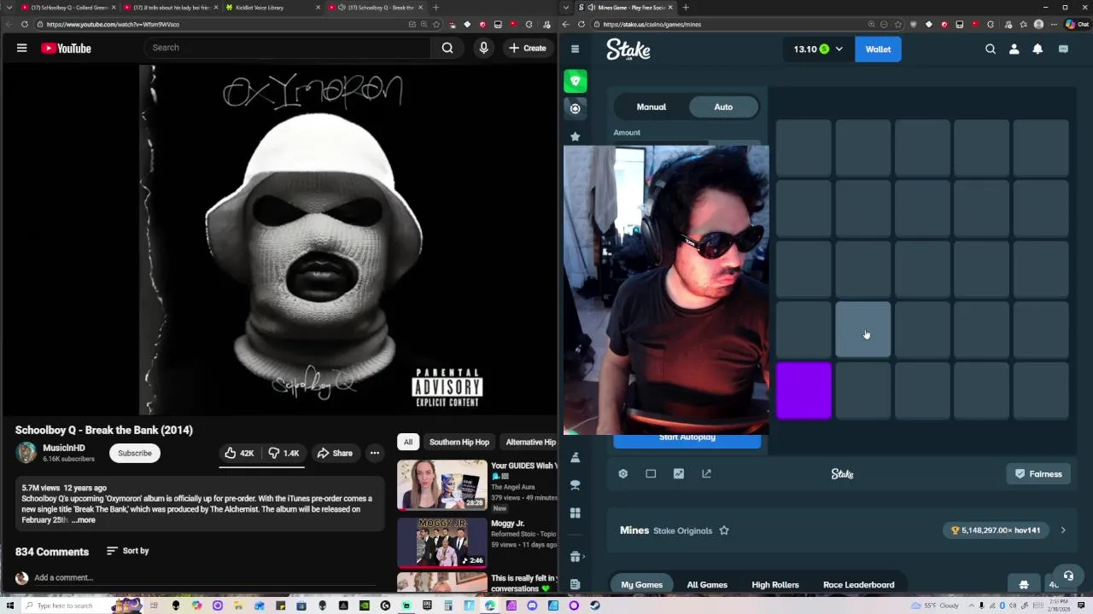Open Stake search magnifier
1093x614 pixels.
(991, 49)
